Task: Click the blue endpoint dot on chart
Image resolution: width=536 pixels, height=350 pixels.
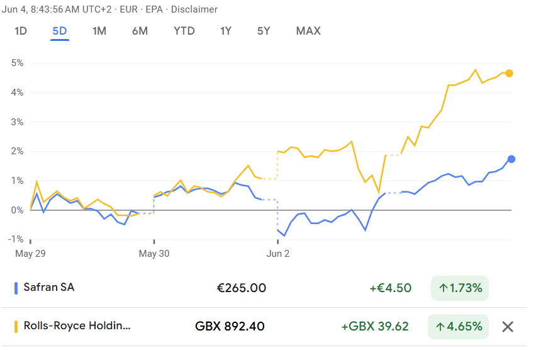Action: click(x=511, y=159)
